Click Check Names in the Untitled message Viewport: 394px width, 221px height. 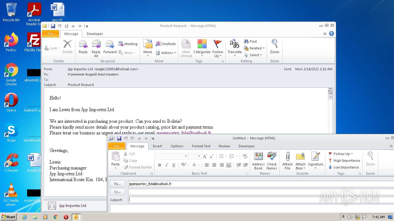tap(272, 161)
